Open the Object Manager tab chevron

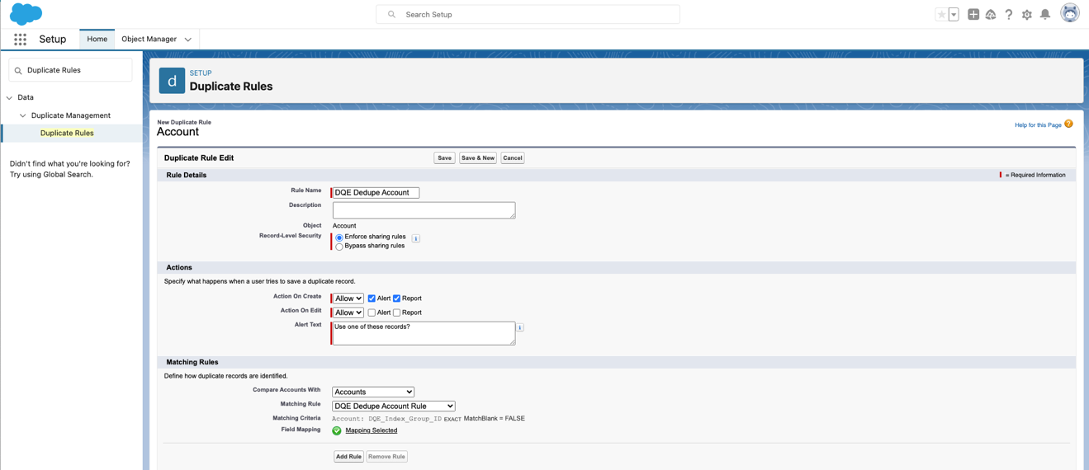(188, 40)
